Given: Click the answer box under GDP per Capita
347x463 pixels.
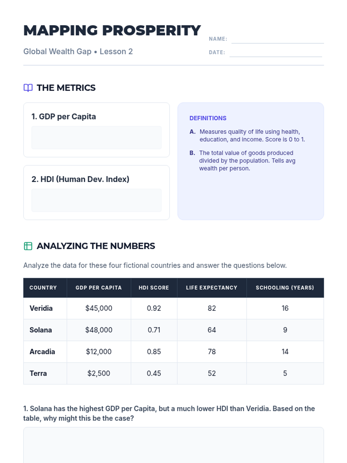Looking at the screenshot, I should [x=96, y=137].
